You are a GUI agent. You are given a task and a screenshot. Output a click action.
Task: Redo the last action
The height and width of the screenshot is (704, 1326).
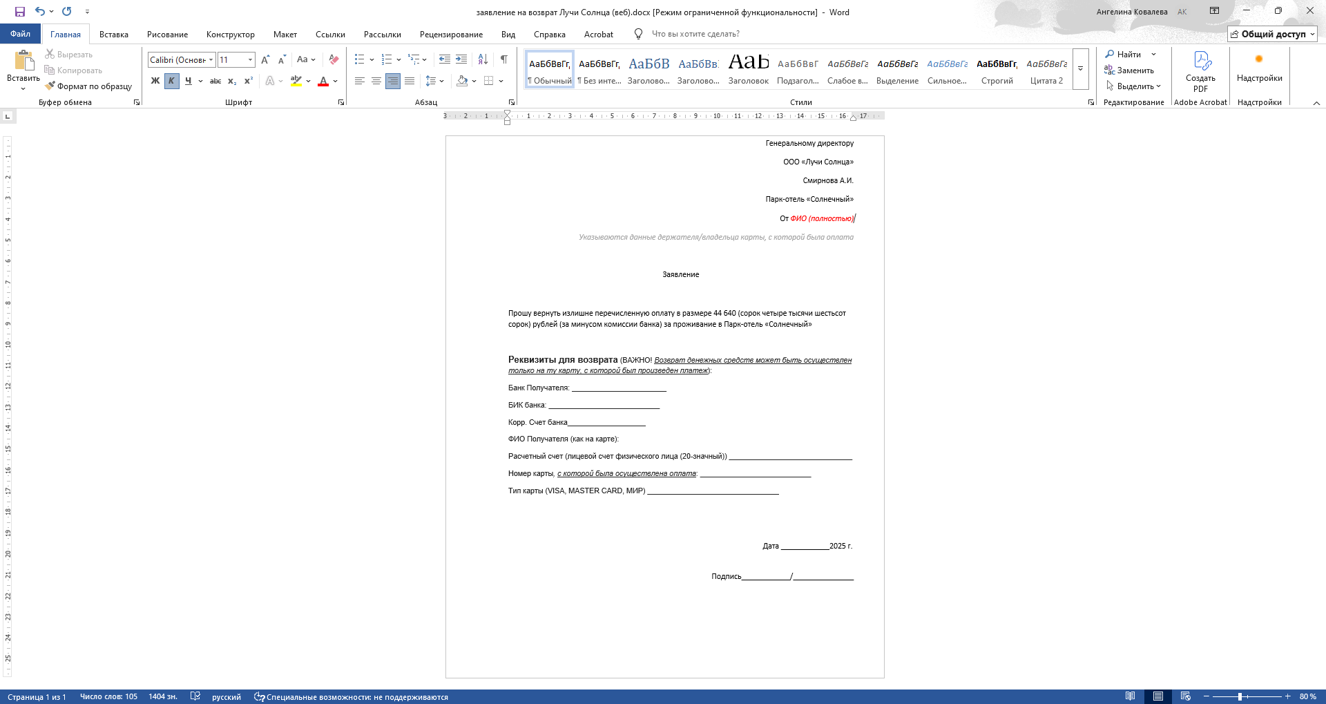67,12
